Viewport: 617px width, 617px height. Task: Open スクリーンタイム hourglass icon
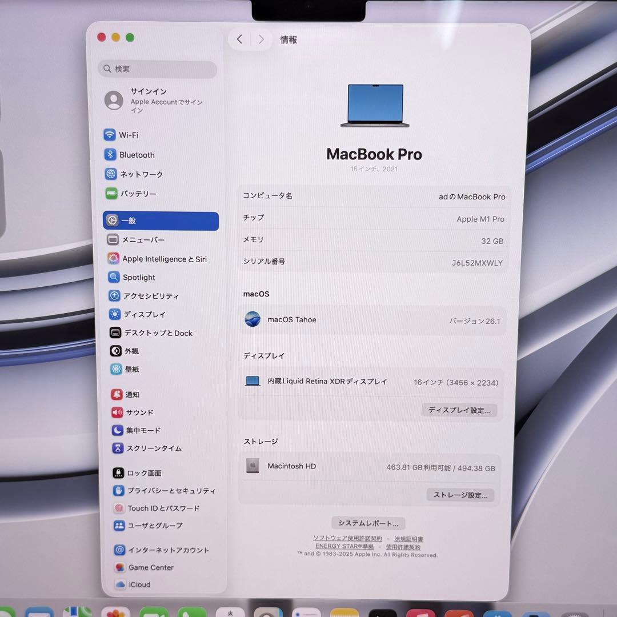118,448
